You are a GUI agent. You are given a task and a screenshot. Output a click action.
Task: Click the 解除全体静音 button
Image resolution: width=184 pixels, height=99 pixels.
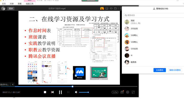pos(175,70)
